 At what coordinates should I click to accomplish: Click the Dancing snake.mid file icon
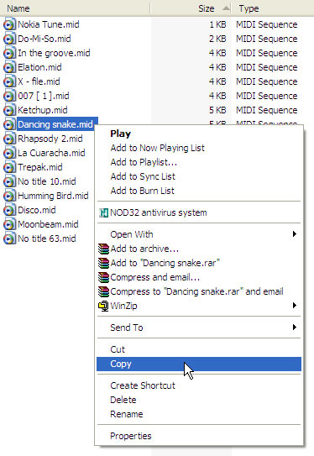point(9,124)
